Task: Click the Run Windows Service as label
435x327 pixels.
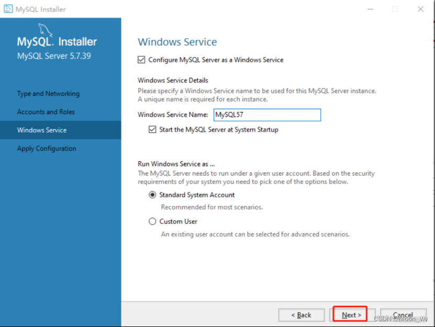Action: [176, 164]
